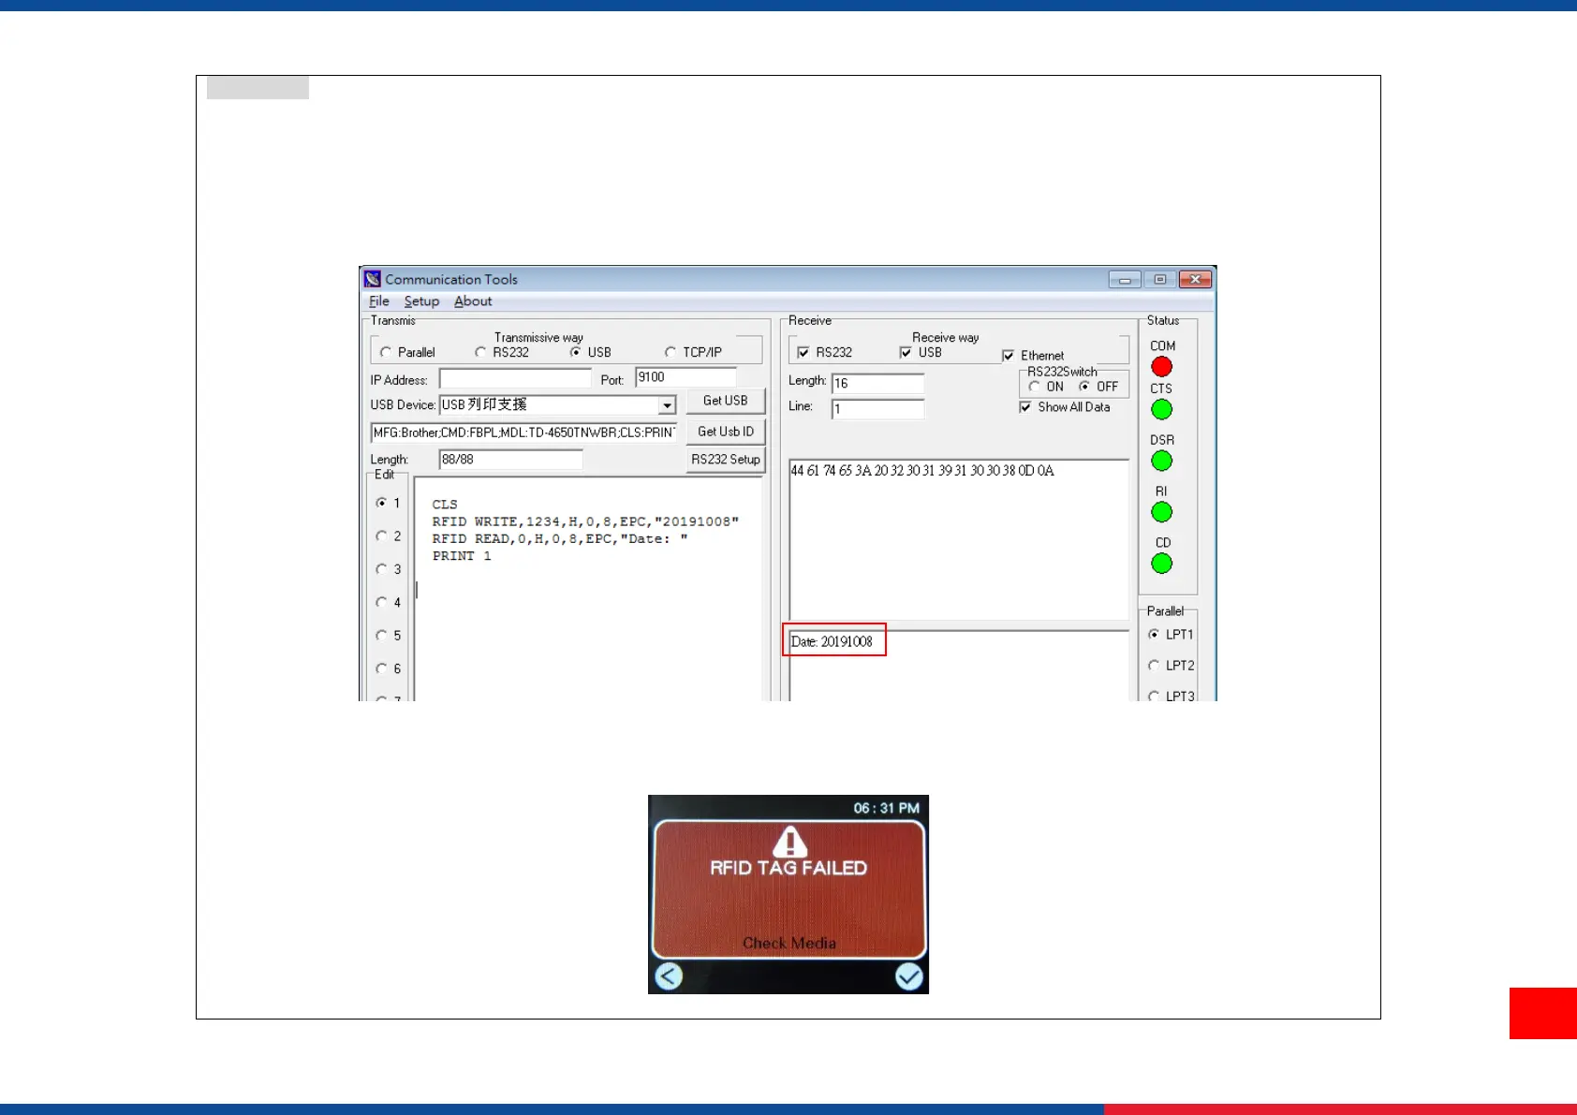
Task: Click the DSR green status indicator
Action: click(x=1161, y=461)
